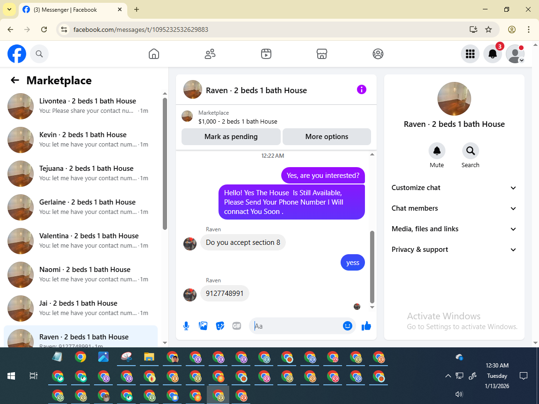The width and height of the screenshot is (539, 404).
Task: Open Kevin 2 beds 1 bath House chat
Action: point(81,140)
